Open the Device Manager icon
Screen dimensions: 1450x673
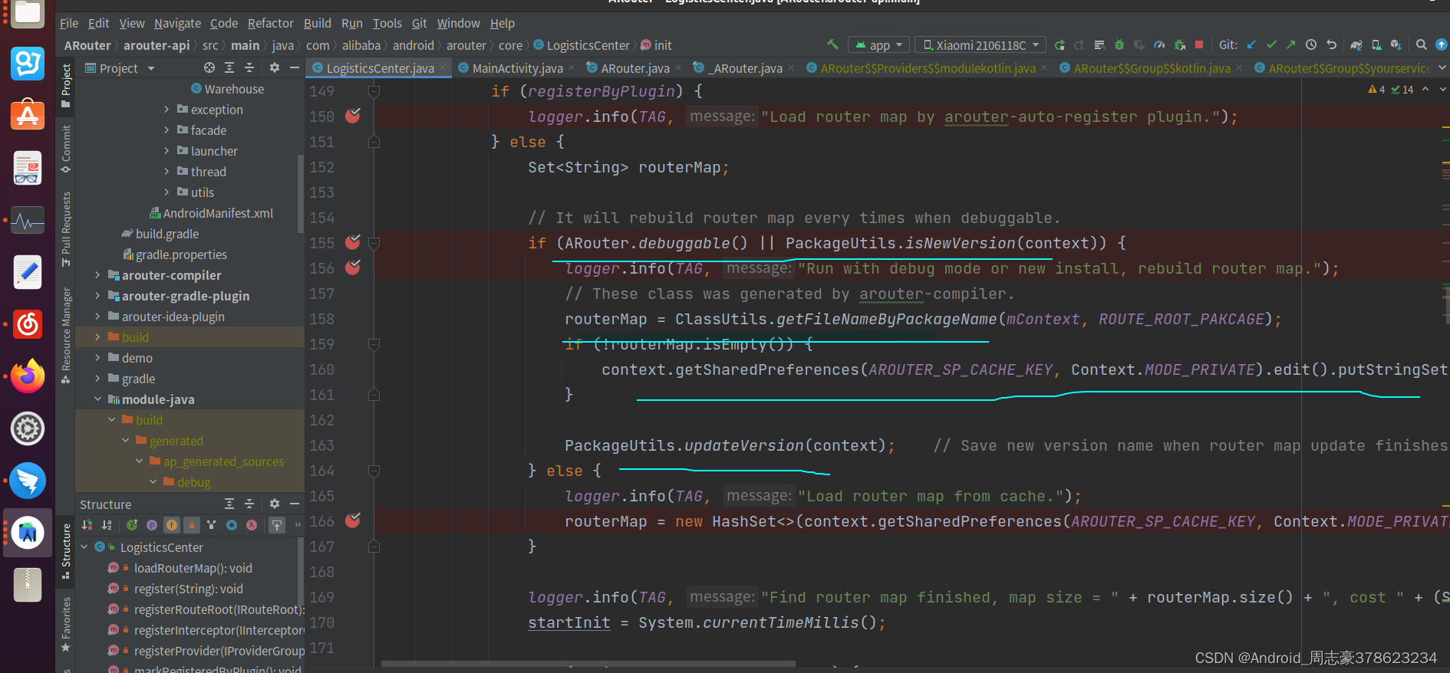(1376, 45)
